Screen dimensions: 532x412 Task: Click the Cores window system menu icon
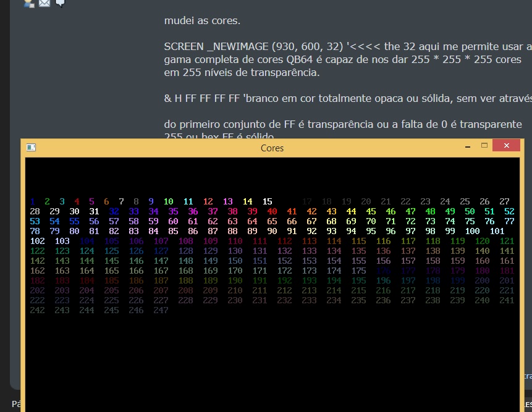coord(32,148)
